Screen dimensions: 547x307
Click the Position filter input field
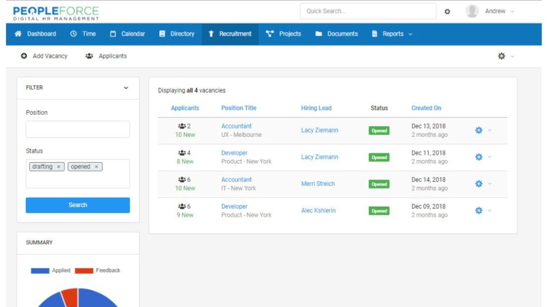77,129
